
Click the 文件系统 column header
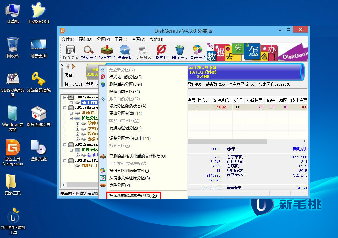[221, 100]
